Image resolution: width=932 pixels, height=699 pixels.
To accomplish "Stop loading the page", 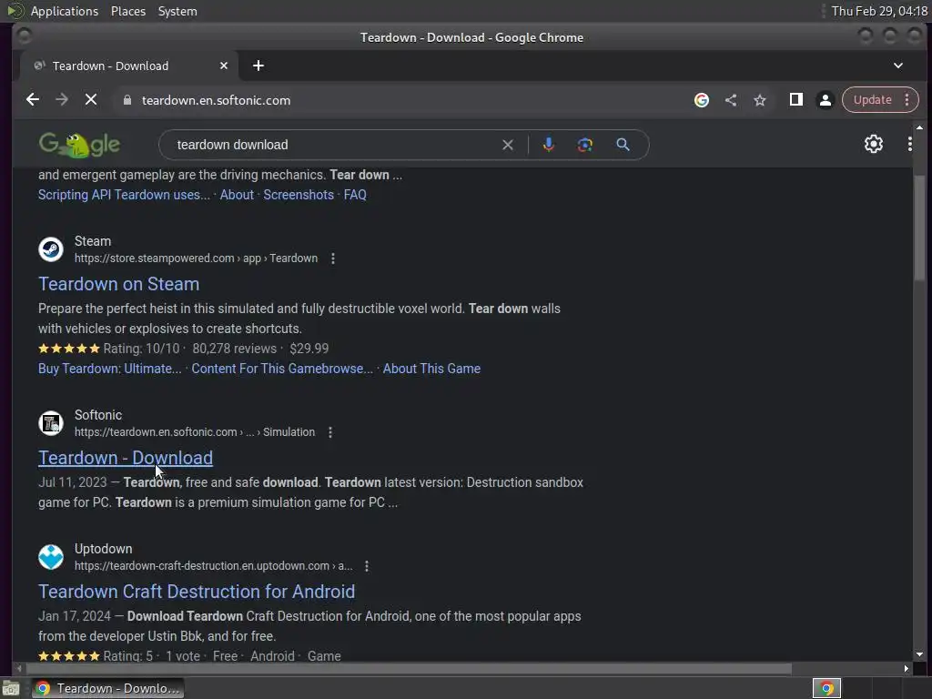I will click(x=91, y=100).
